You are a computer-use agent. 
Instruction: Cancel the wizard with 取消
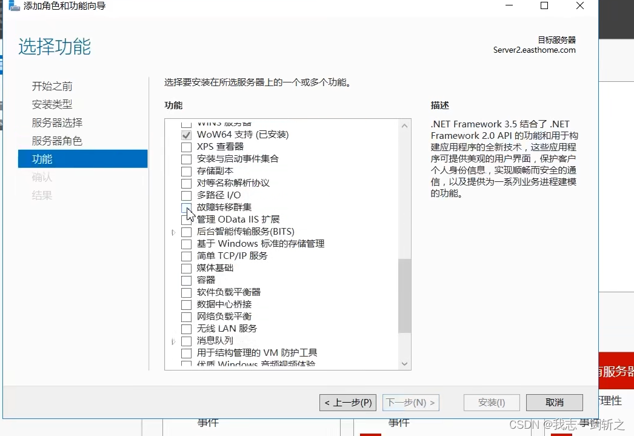(555, 403)
